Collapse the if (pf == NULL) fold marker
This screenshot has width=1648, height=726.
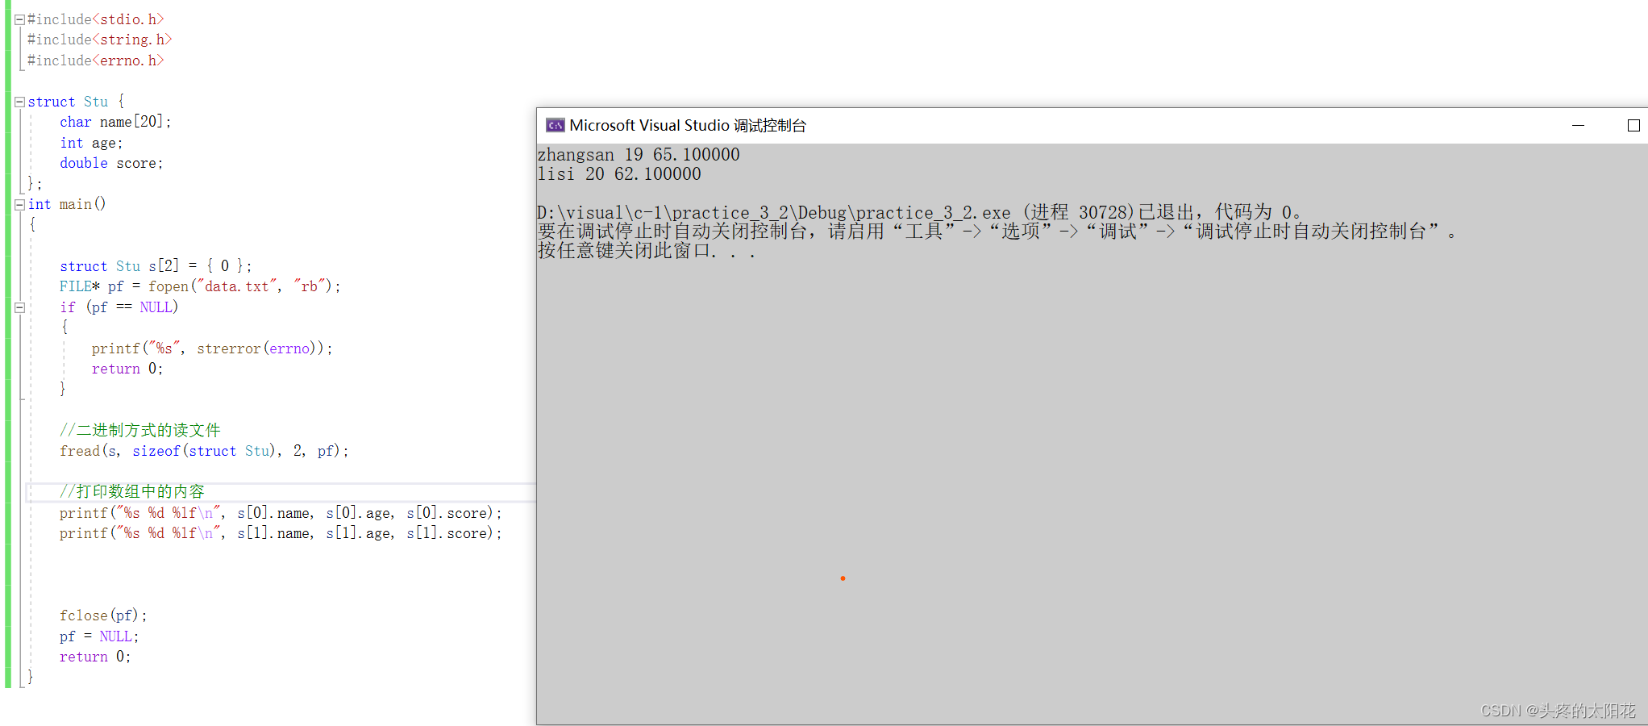[19, 307]
